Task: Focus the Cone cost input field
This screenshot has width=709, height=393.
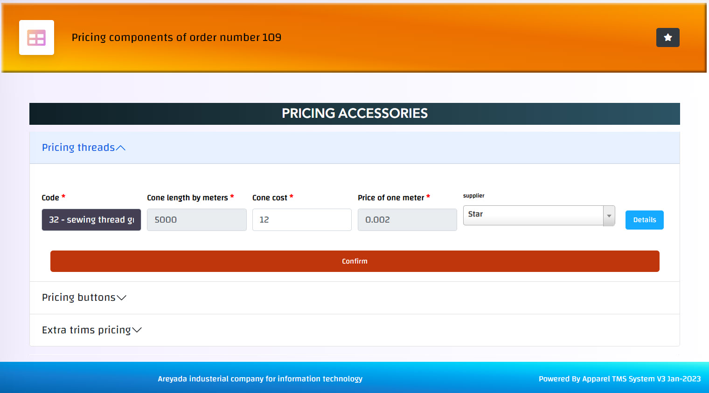Action: click(x=302, y=220)
